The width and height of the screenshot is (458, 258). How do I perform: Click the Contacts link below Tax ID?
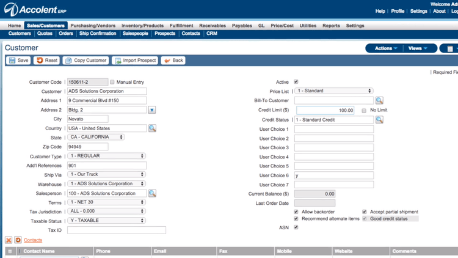coord(33,240)
